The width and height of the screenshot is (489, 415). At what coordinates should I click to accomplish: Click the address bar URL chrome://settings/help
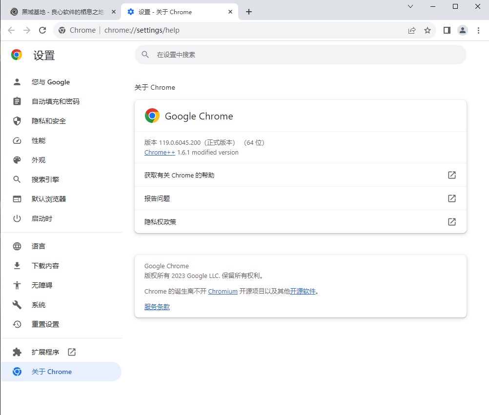coord(142,30)
